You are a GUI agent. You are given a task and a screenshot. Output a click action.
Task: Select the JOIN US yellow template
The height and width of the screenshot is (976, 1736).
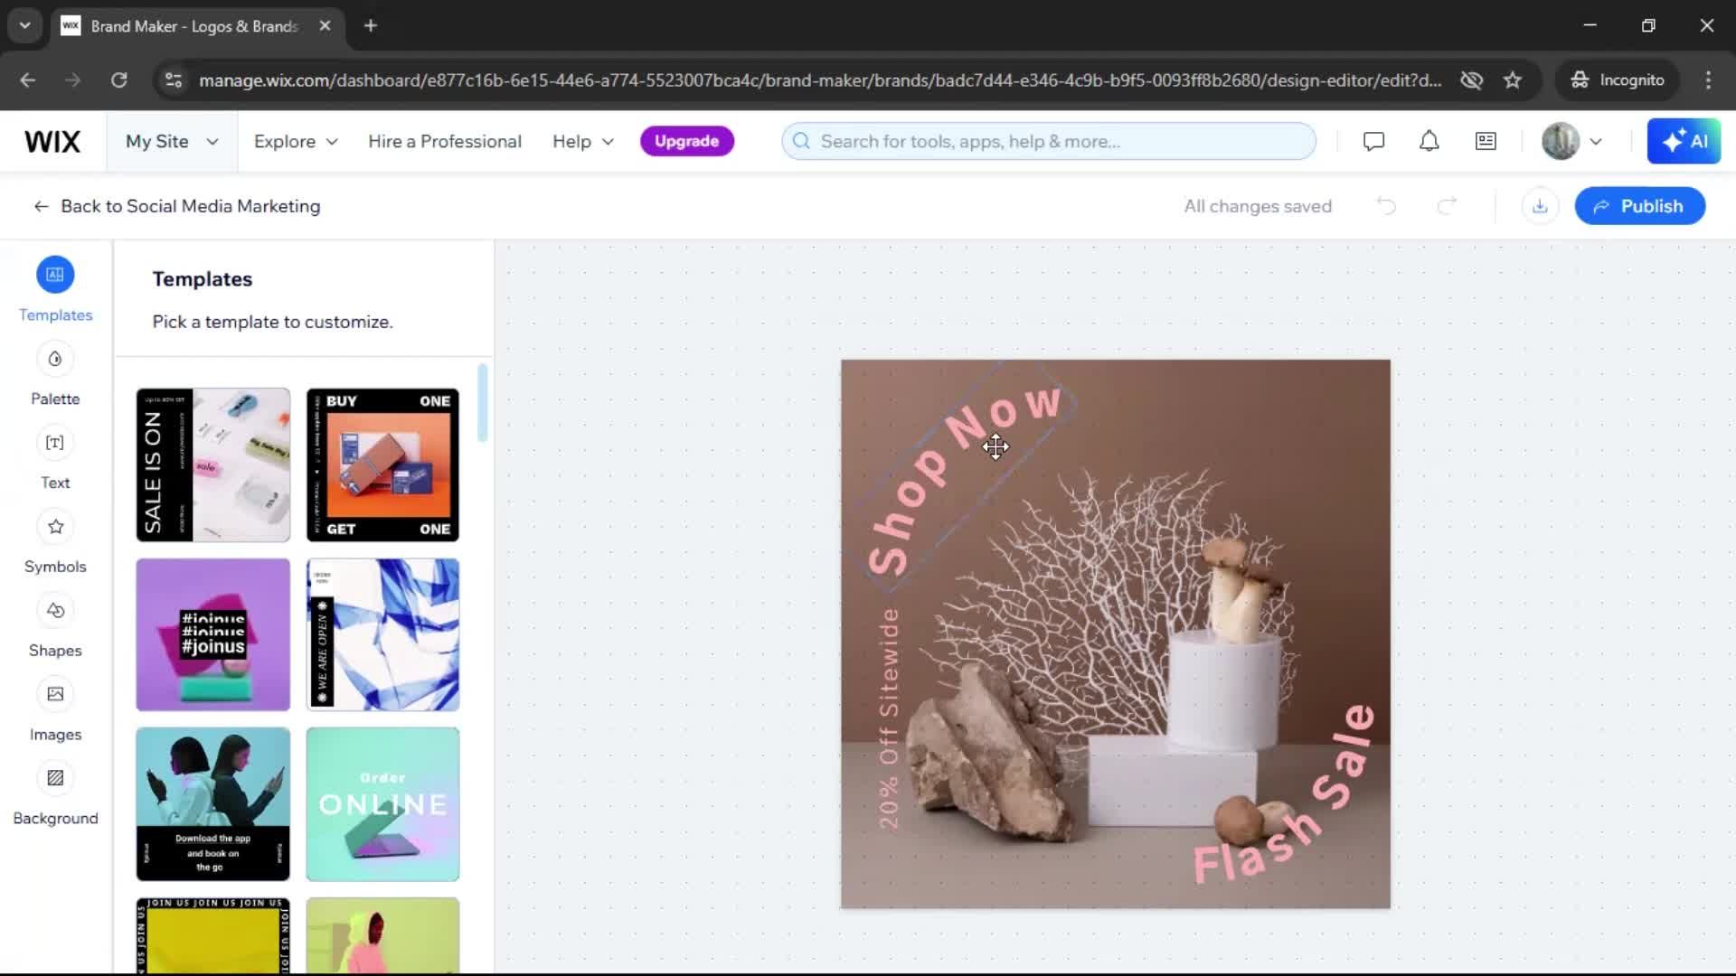pos(213,935)
